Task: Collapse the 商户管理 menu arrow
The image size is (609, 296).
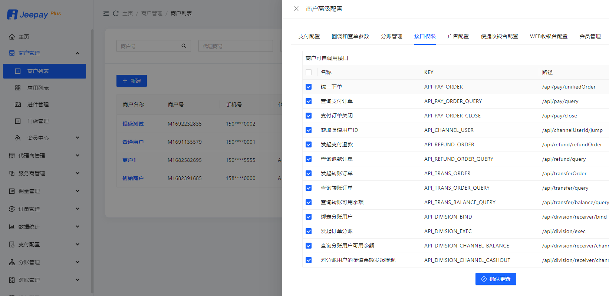Action: point(78,53)
